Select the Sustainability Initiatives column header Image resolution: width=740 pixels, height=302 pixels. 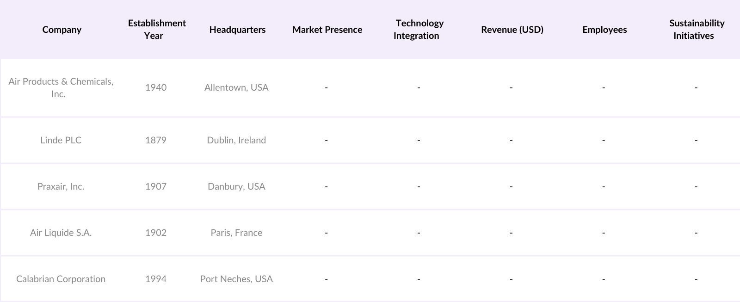(x=696, y=30)
